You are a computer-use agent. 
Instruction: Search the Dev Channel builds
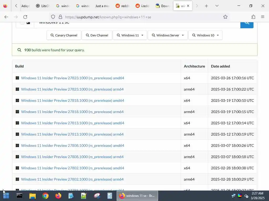pos(97,35)
